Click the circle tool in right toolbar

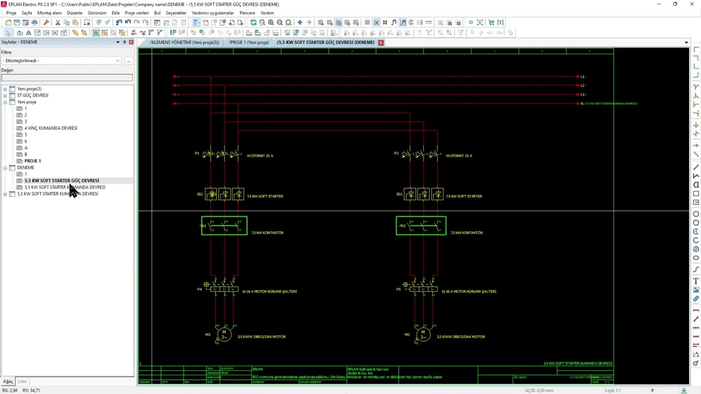pyautogui.click(x=696, y=214)
